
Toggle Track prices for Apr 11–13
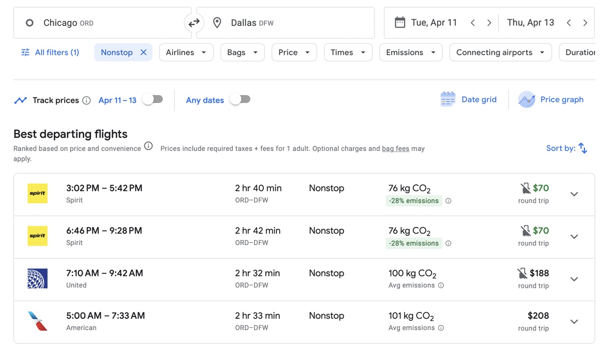coord(153,99)
